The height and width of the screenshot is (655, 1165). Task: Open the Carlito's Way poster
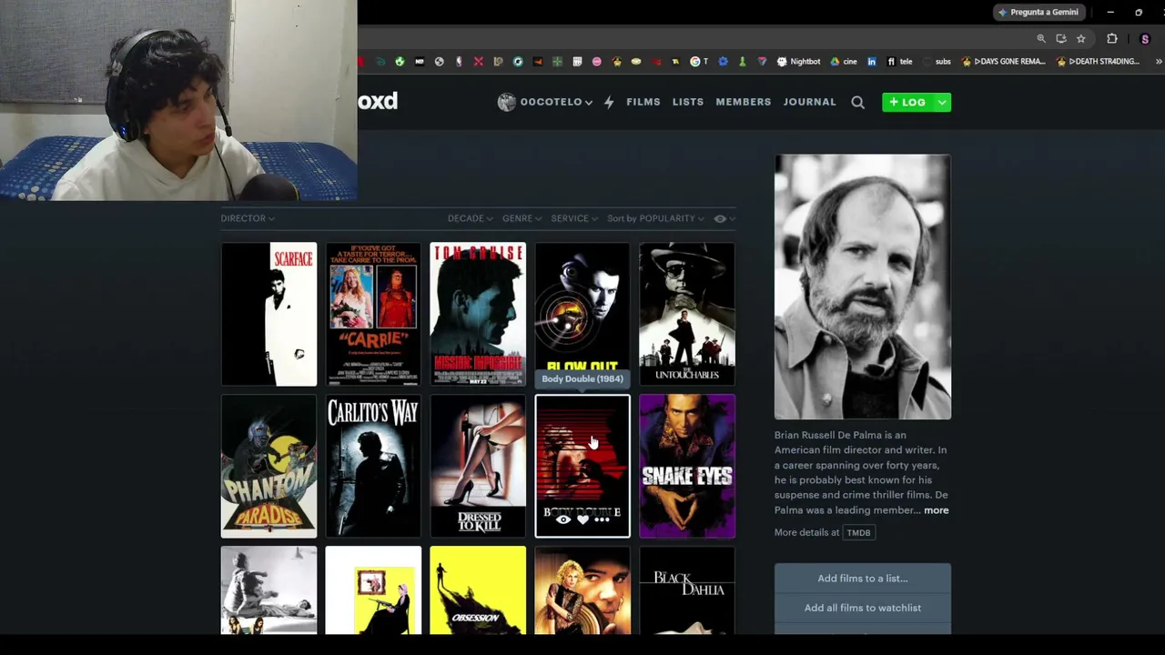click(373, 466)
